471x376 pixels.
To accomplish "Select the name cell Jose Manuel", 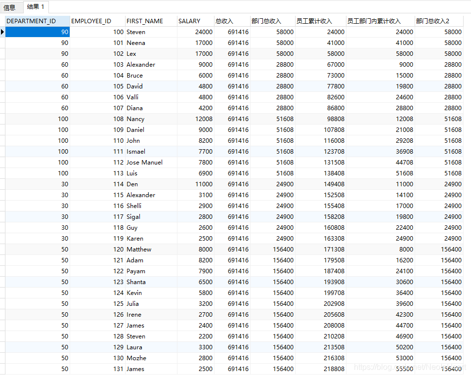I will 151,162.
